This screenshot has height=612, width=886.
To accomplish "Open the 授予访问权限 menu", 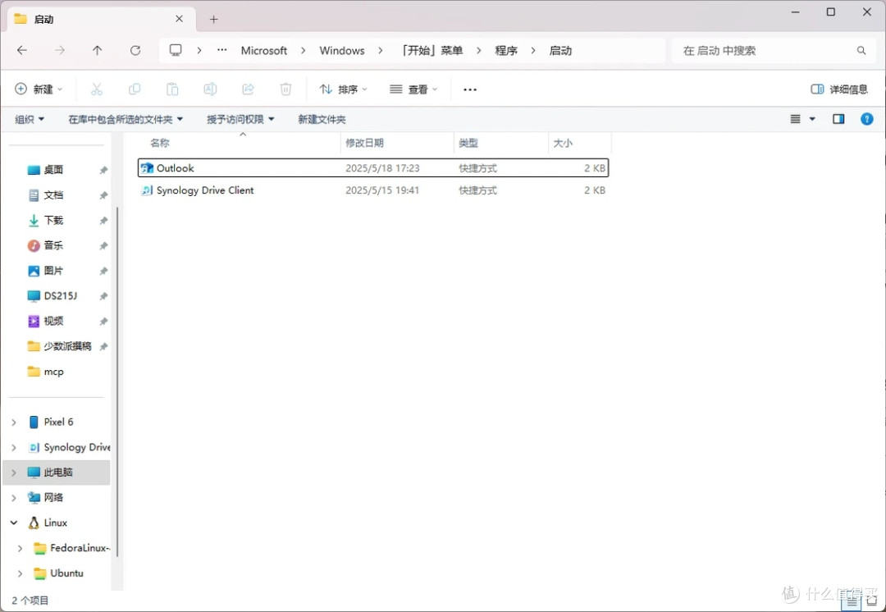I will tap(240, 120).
